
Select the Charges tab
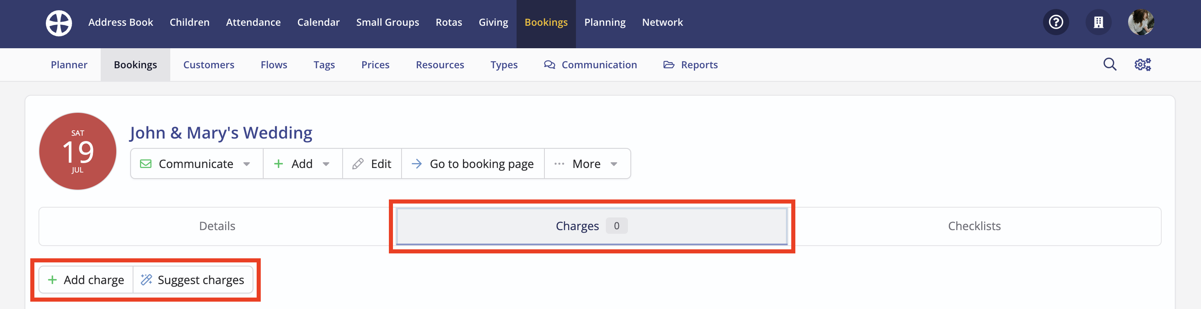click(591, 226)
